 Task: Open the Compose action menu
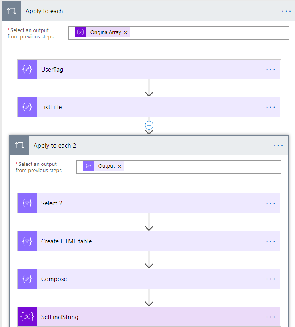(x=271, y=279)
